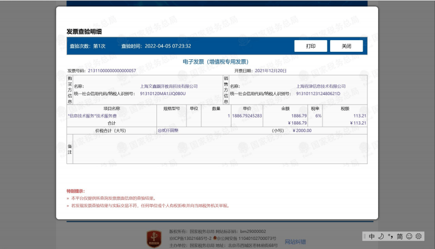Click the 网站纠错 link in footer

point(295,242)
